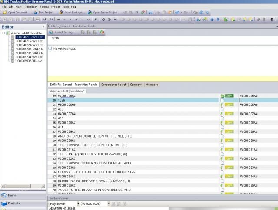Screen dimensions: 278x210
Task: Switch to the Comments tab
Action: [136, 85]
